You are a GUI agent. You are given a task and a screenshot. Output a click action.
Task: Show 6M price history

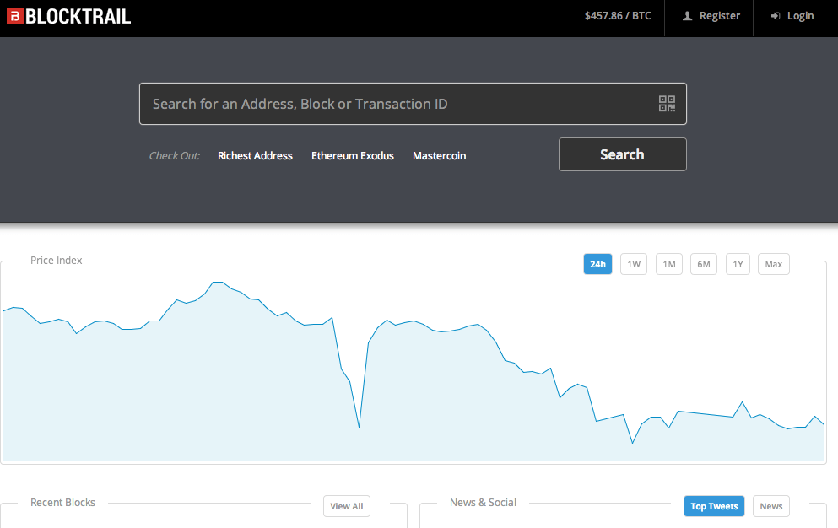point(703,264)
